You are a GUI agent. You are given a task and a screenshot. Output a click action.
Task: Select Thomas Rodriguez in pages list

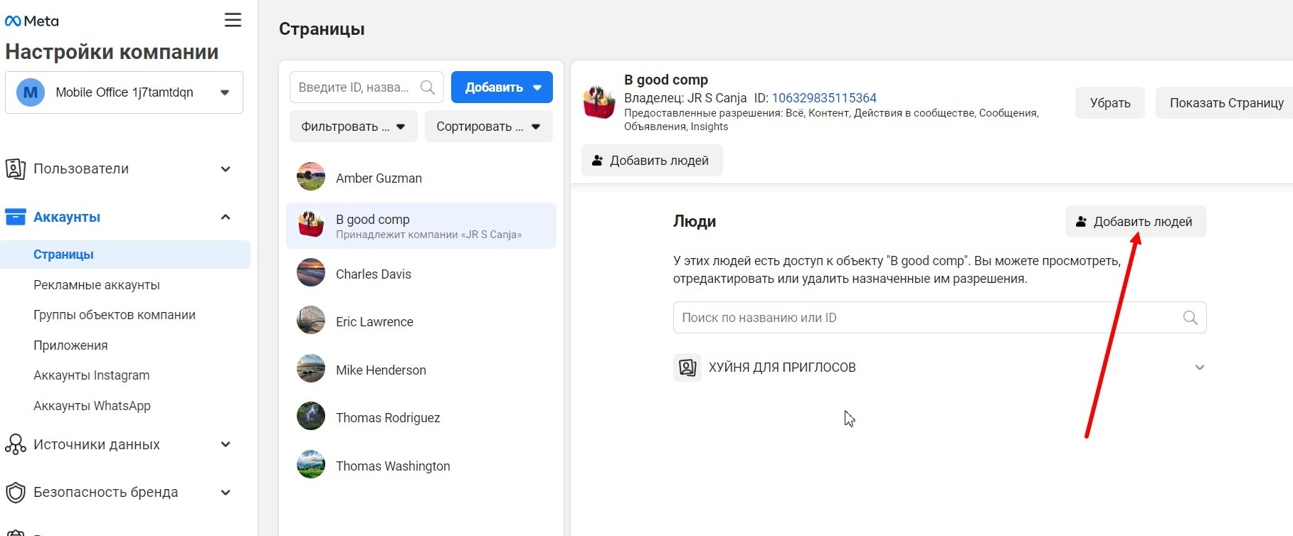(421, 417)
